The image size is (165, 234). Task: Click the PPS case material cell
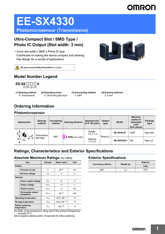[x=146, y=170]
